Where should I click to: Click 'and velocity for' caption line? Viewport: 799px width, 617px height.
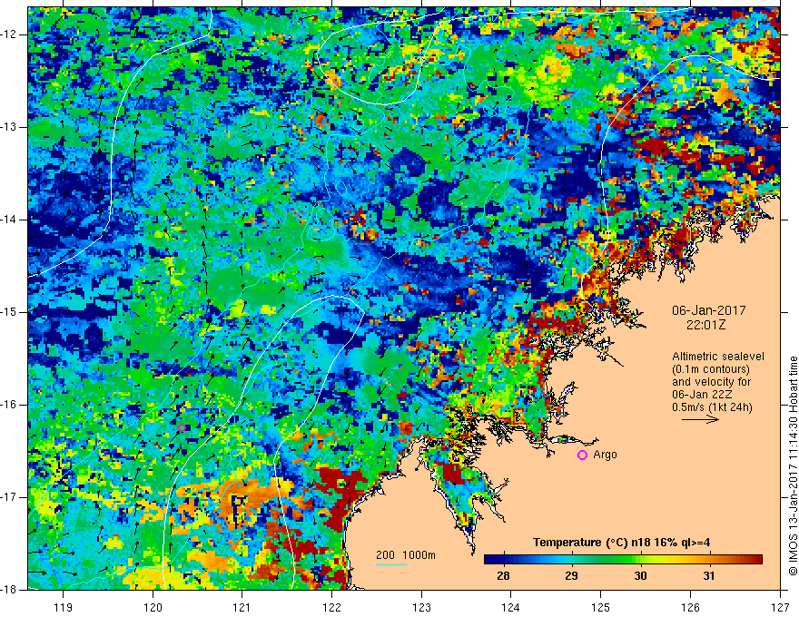pos(711,382)
